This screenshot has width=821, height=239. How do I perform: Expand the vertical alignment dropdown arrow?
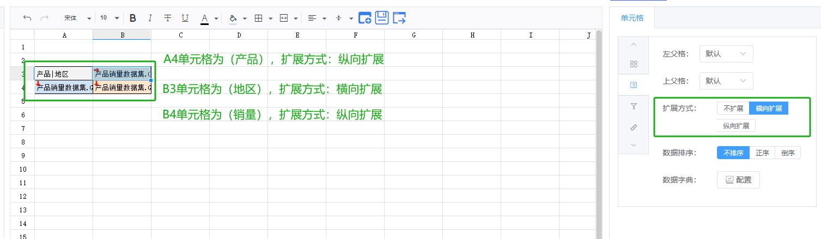coord(351,18)
